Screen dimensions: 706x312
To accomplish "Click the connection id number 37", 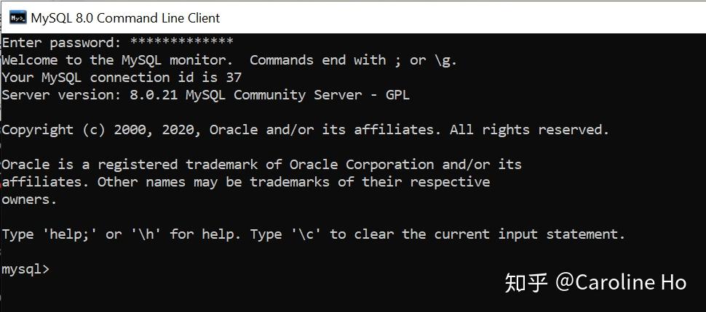I will tap(234, 78).
